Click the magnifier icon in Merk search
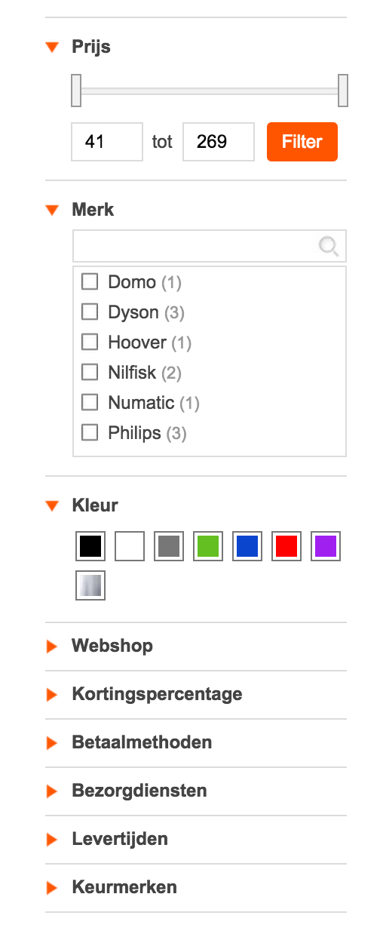The height and width of the screenshot is (940, 383). coord(329,246)
